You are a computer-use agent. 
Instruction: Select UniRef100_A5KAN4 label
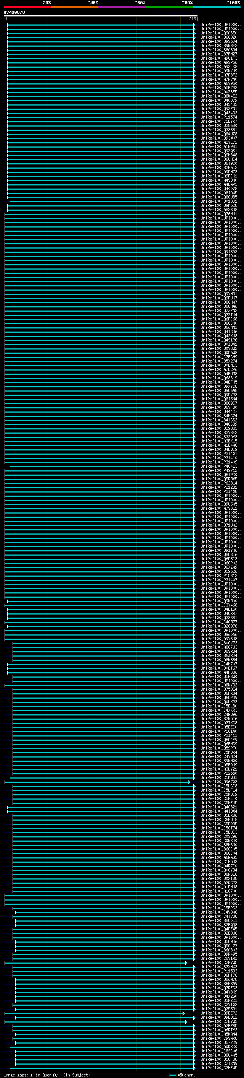tap(218, 1034)
